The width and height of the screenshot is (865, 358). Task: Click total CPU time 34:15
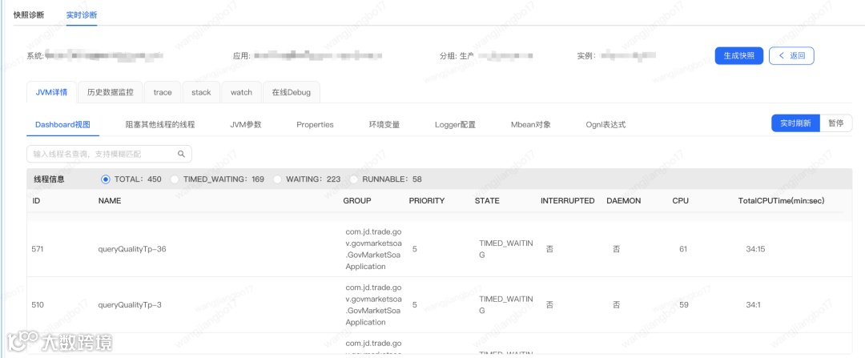pos(755,249)
